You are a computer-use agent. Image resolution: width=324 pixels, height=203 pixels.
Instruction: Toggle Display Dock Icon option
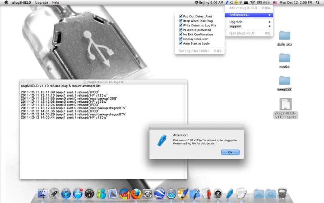[x=194, y=39]
